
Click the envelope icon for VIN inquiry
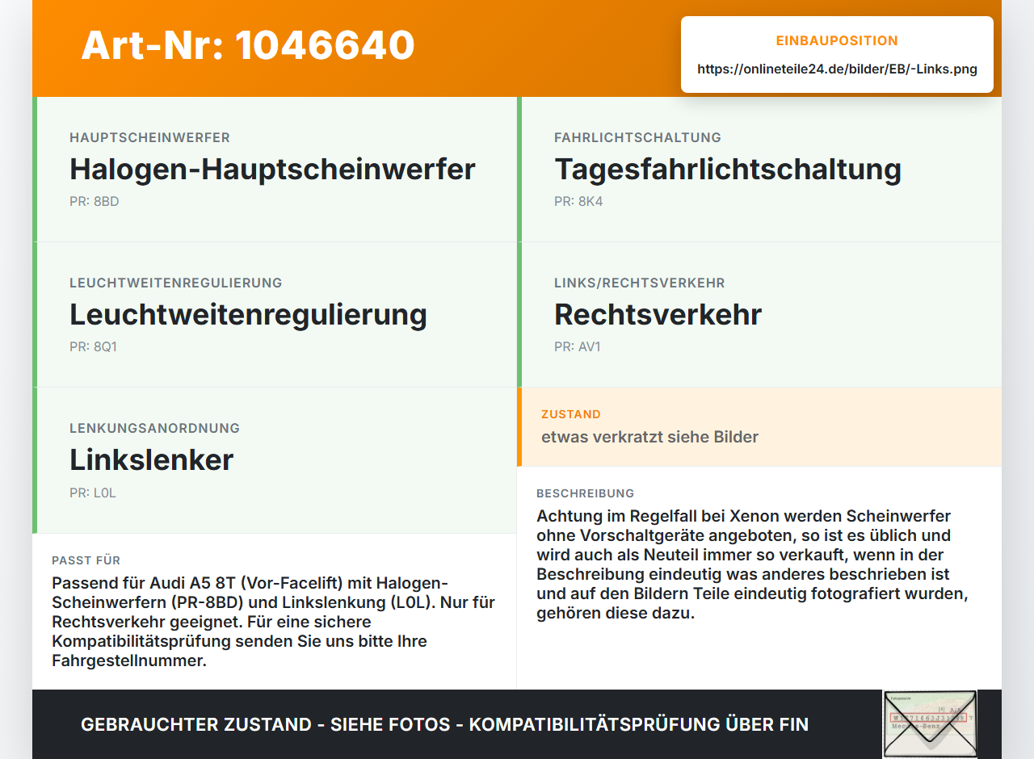(930, 724)
